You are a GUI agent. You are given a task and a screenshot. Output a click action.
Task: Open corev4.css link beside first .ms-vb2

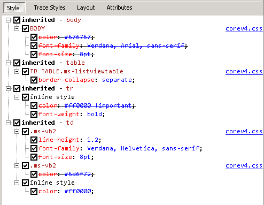(244, 131)
